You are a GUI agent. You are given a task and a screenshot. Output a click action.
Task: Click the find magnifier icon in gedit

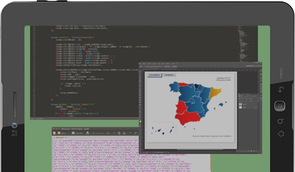click(x=130, y=133)
